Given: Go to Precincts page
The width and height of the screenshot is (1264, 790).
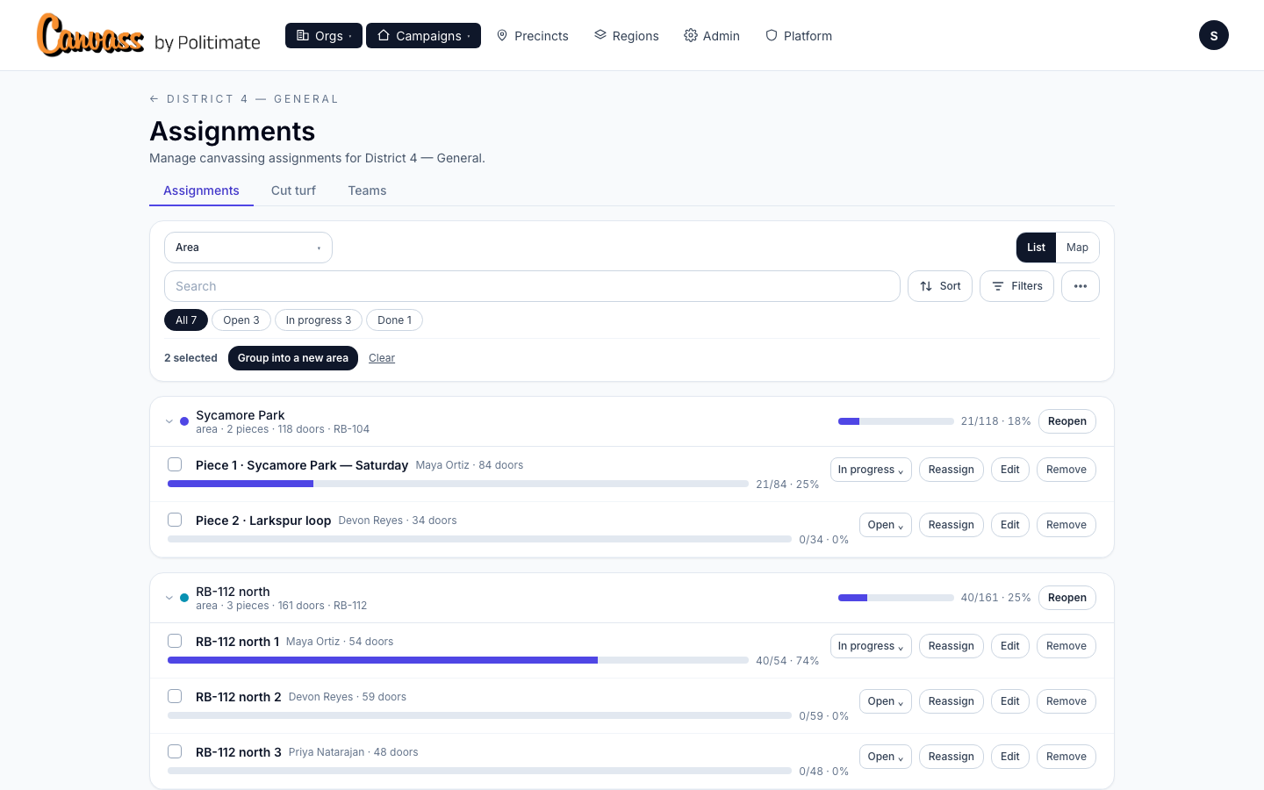Looking at the screenshot, I should tap(533, 35).
